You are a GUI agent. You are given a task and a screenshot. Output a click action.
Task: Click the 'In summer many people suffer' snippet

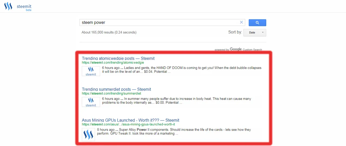pyautogui.click(x=177, y=101)
